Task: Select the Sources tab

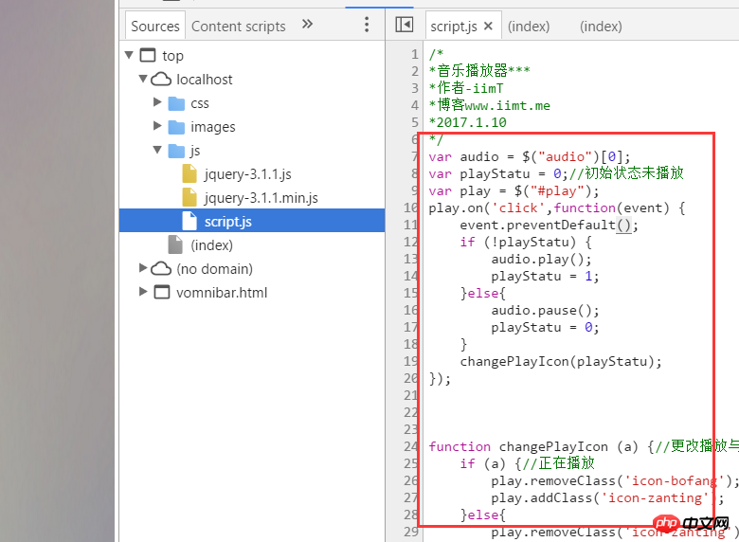Action: [x=154, y=27]
